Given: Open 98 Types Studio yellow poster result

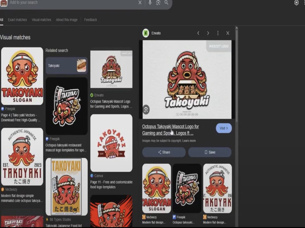Looking at the screenshot, I should [x=67, y=187].
